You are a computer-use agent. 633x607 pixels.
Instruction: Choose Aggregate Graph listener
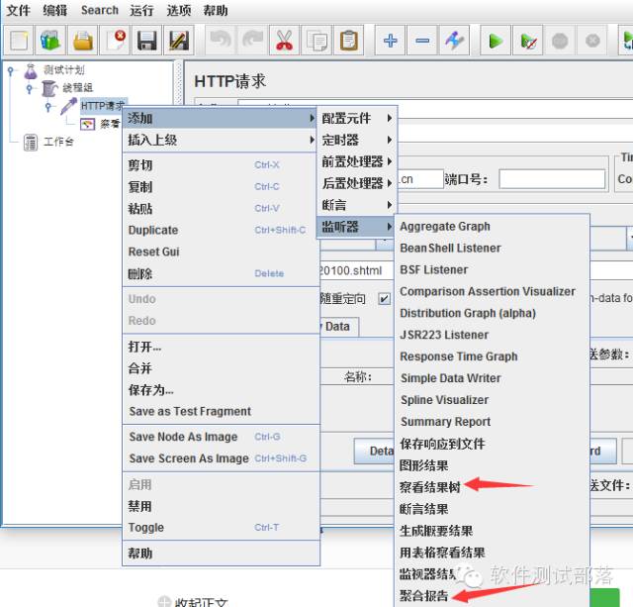coord(444,226)
